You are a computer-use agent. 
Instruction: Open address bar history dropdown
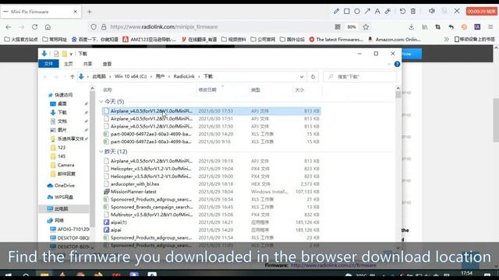click(x=302, y=76)
